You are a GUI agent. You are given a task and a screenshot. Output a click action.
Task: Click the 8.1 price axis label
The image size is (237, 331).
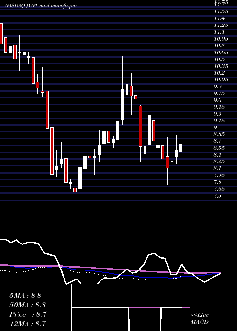[x=218, y=168]
